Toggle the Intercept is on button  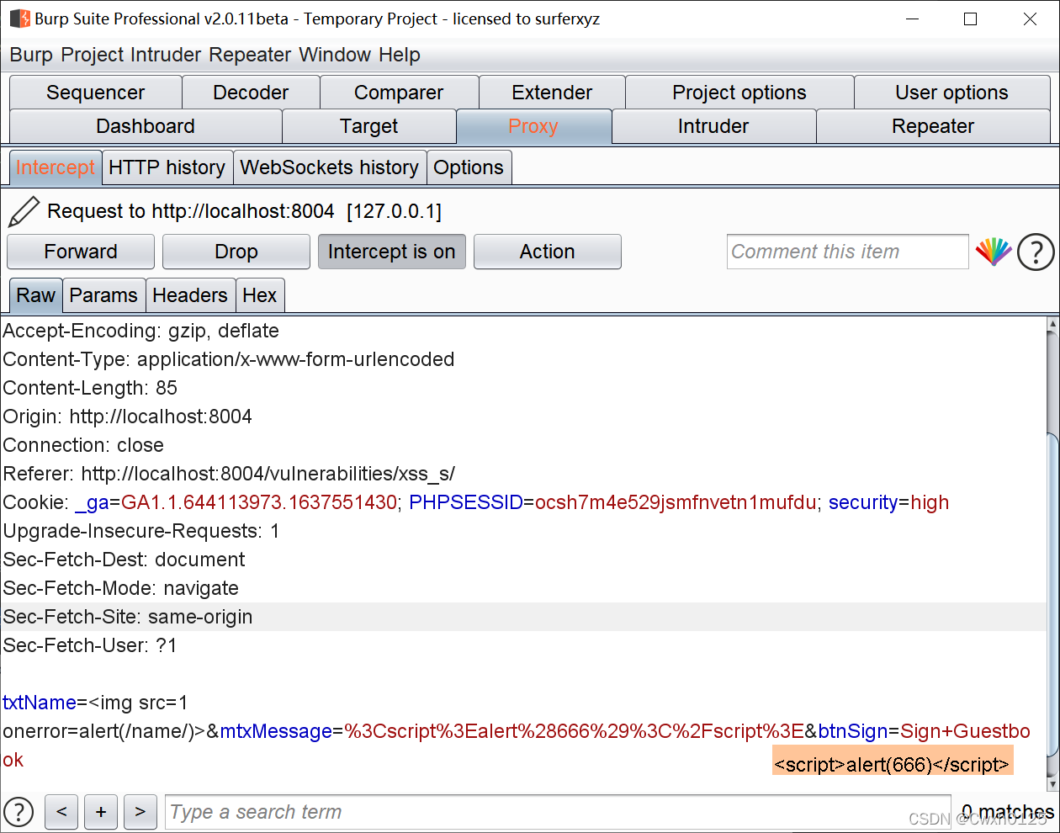tap(392, 252)
